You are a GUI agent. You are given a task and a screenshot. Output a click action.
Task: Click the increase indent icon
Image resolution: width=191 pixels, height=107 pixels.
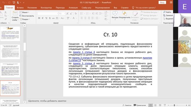pyautogui.click(x=97, y=13)
